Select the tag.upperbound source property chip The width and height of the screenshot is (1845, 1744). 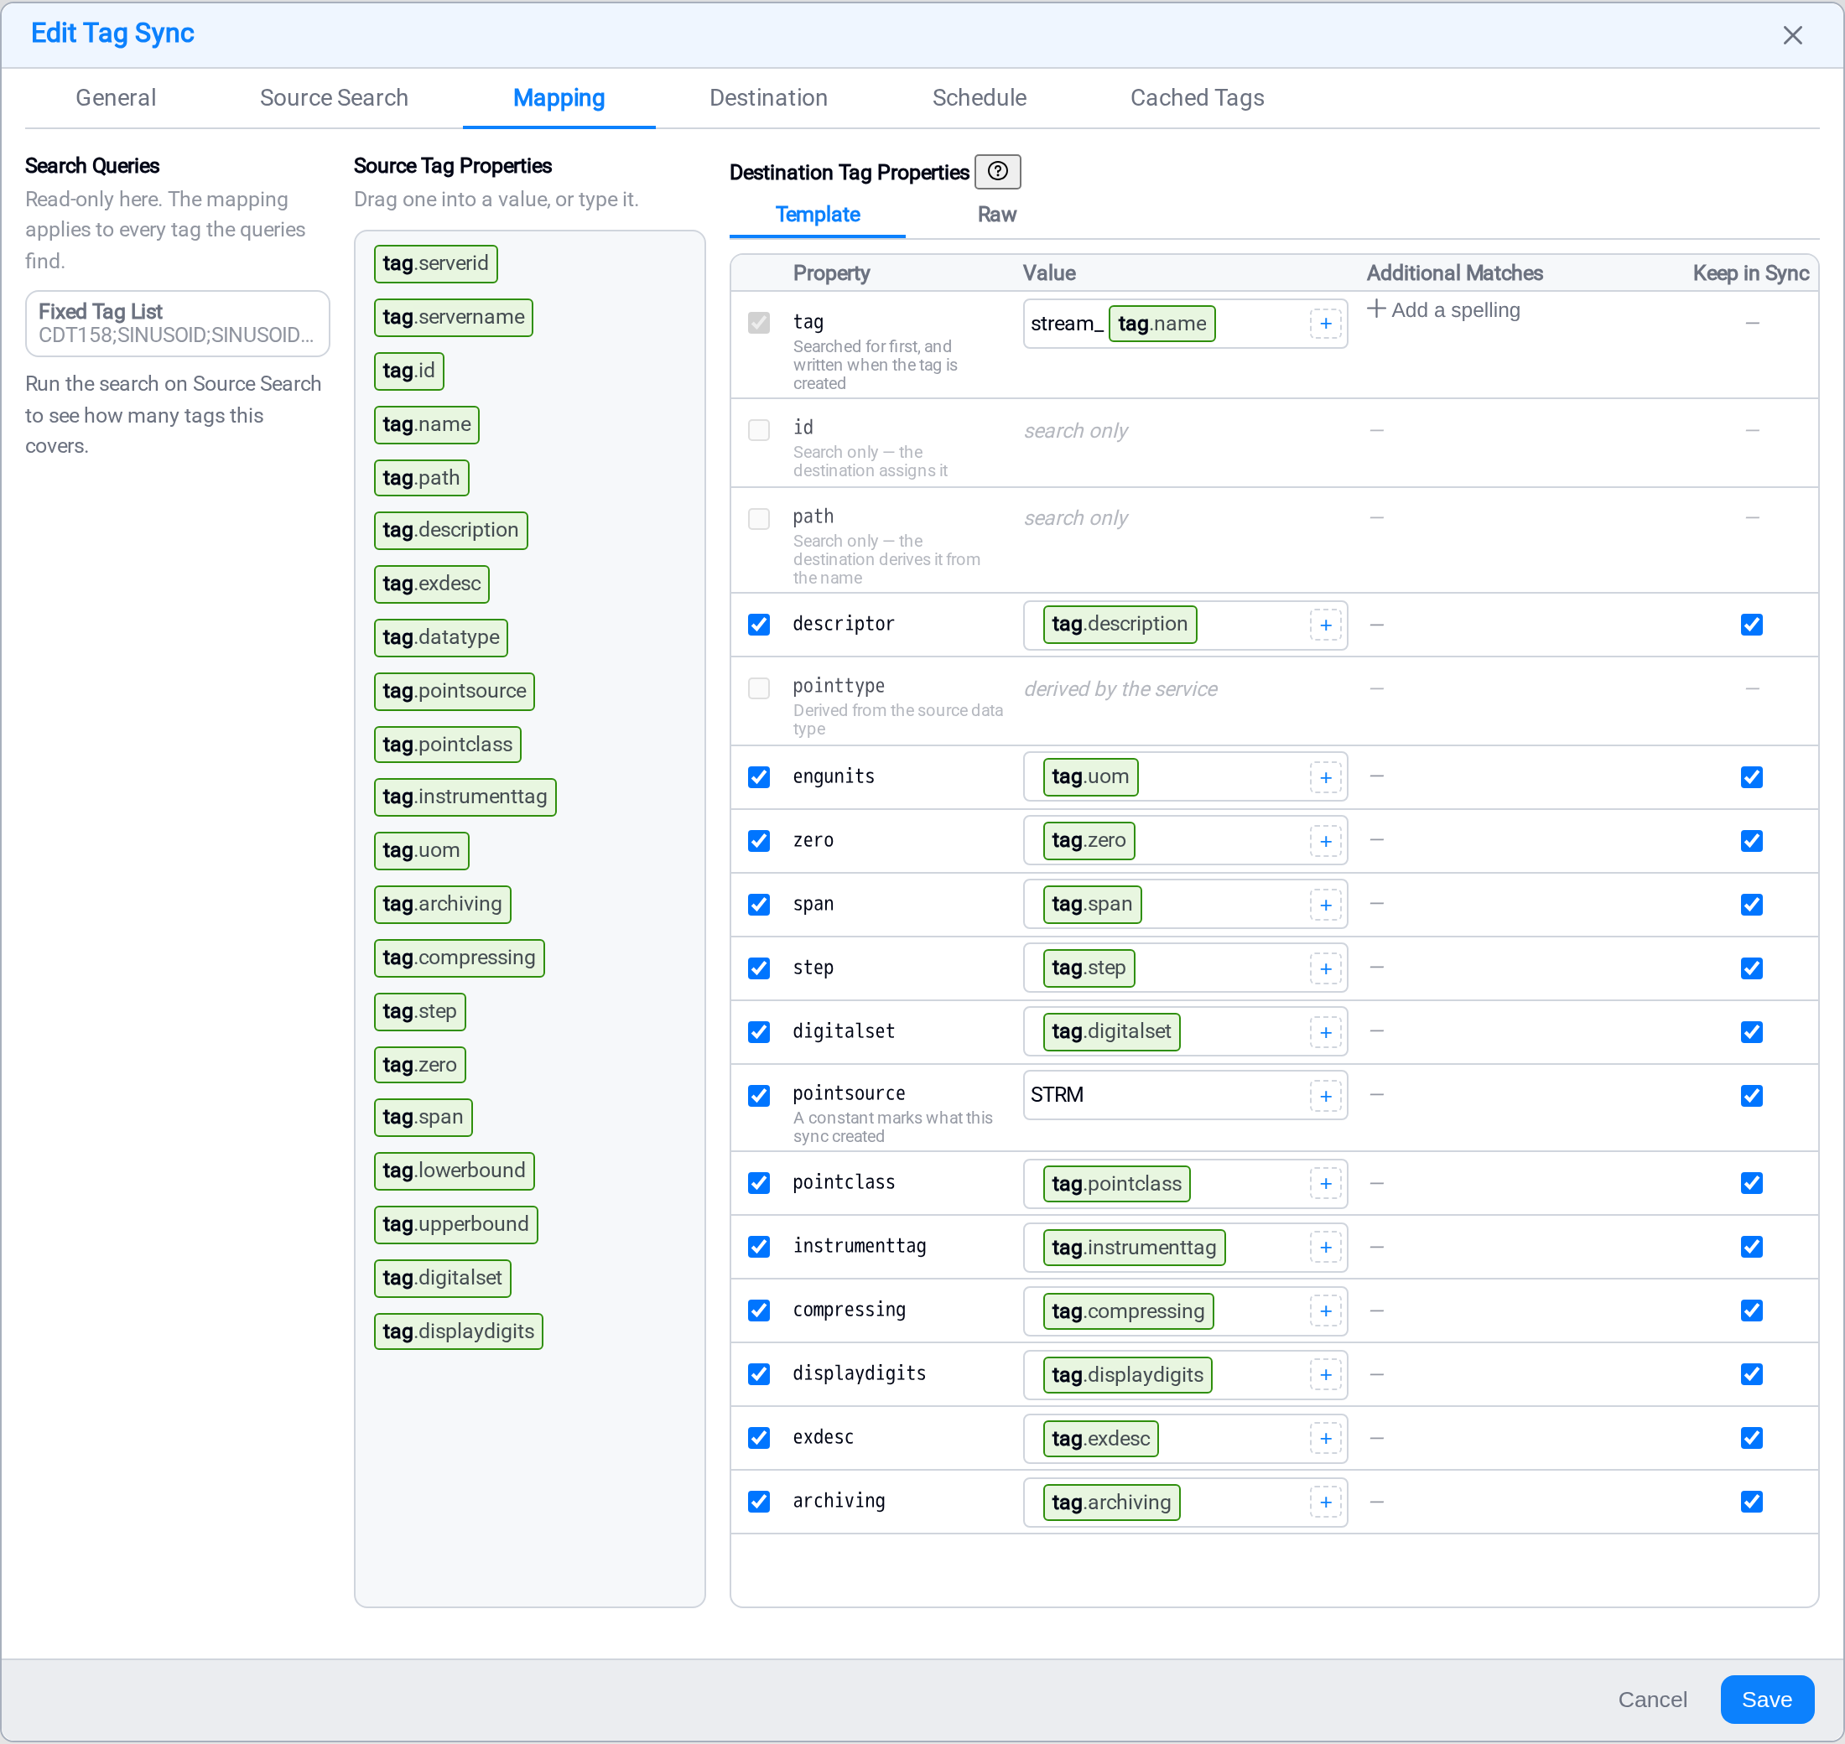coord(455,1225)
